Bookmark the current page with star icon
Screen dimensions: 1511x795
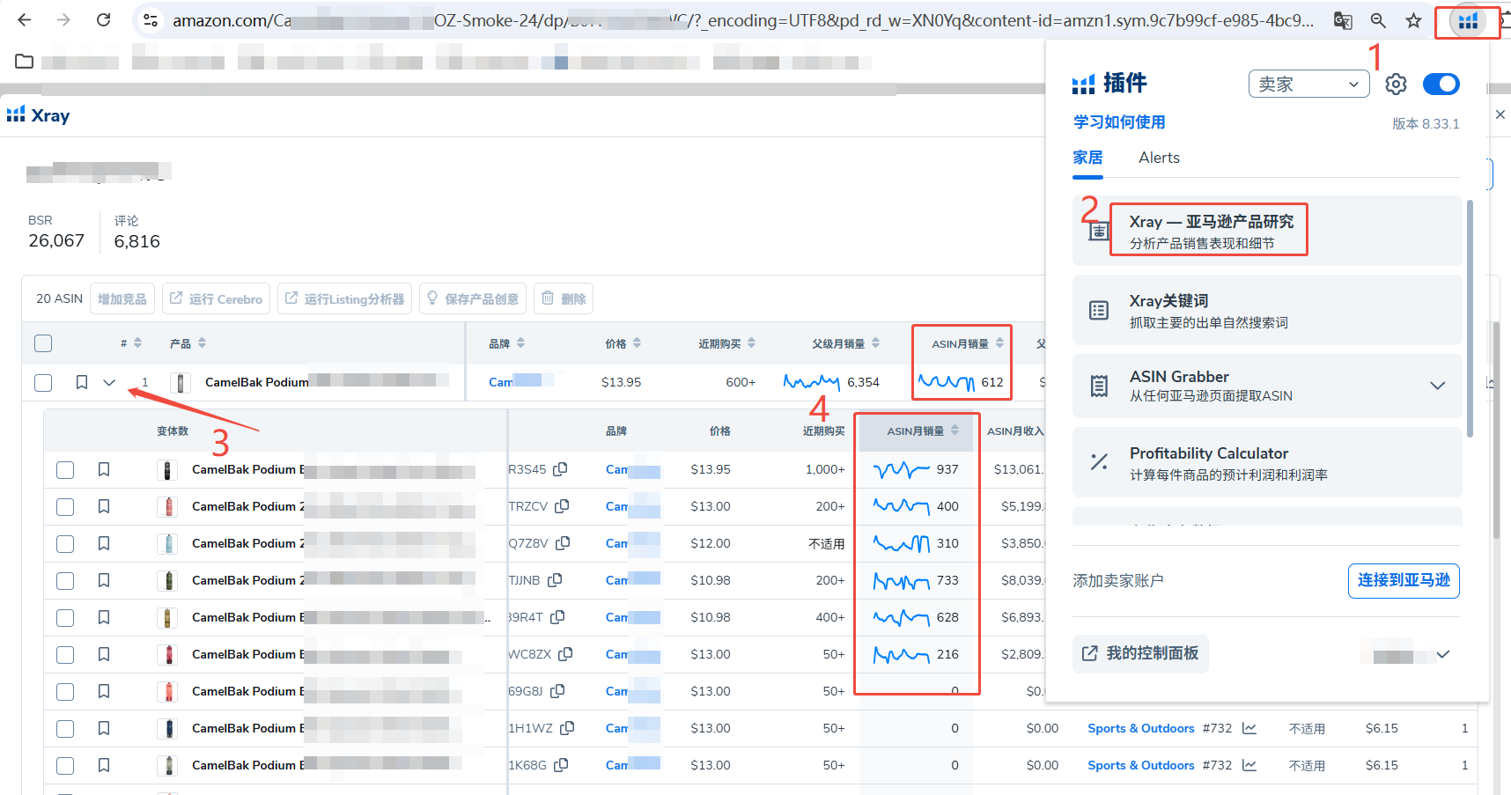[x=1413, y=20]
